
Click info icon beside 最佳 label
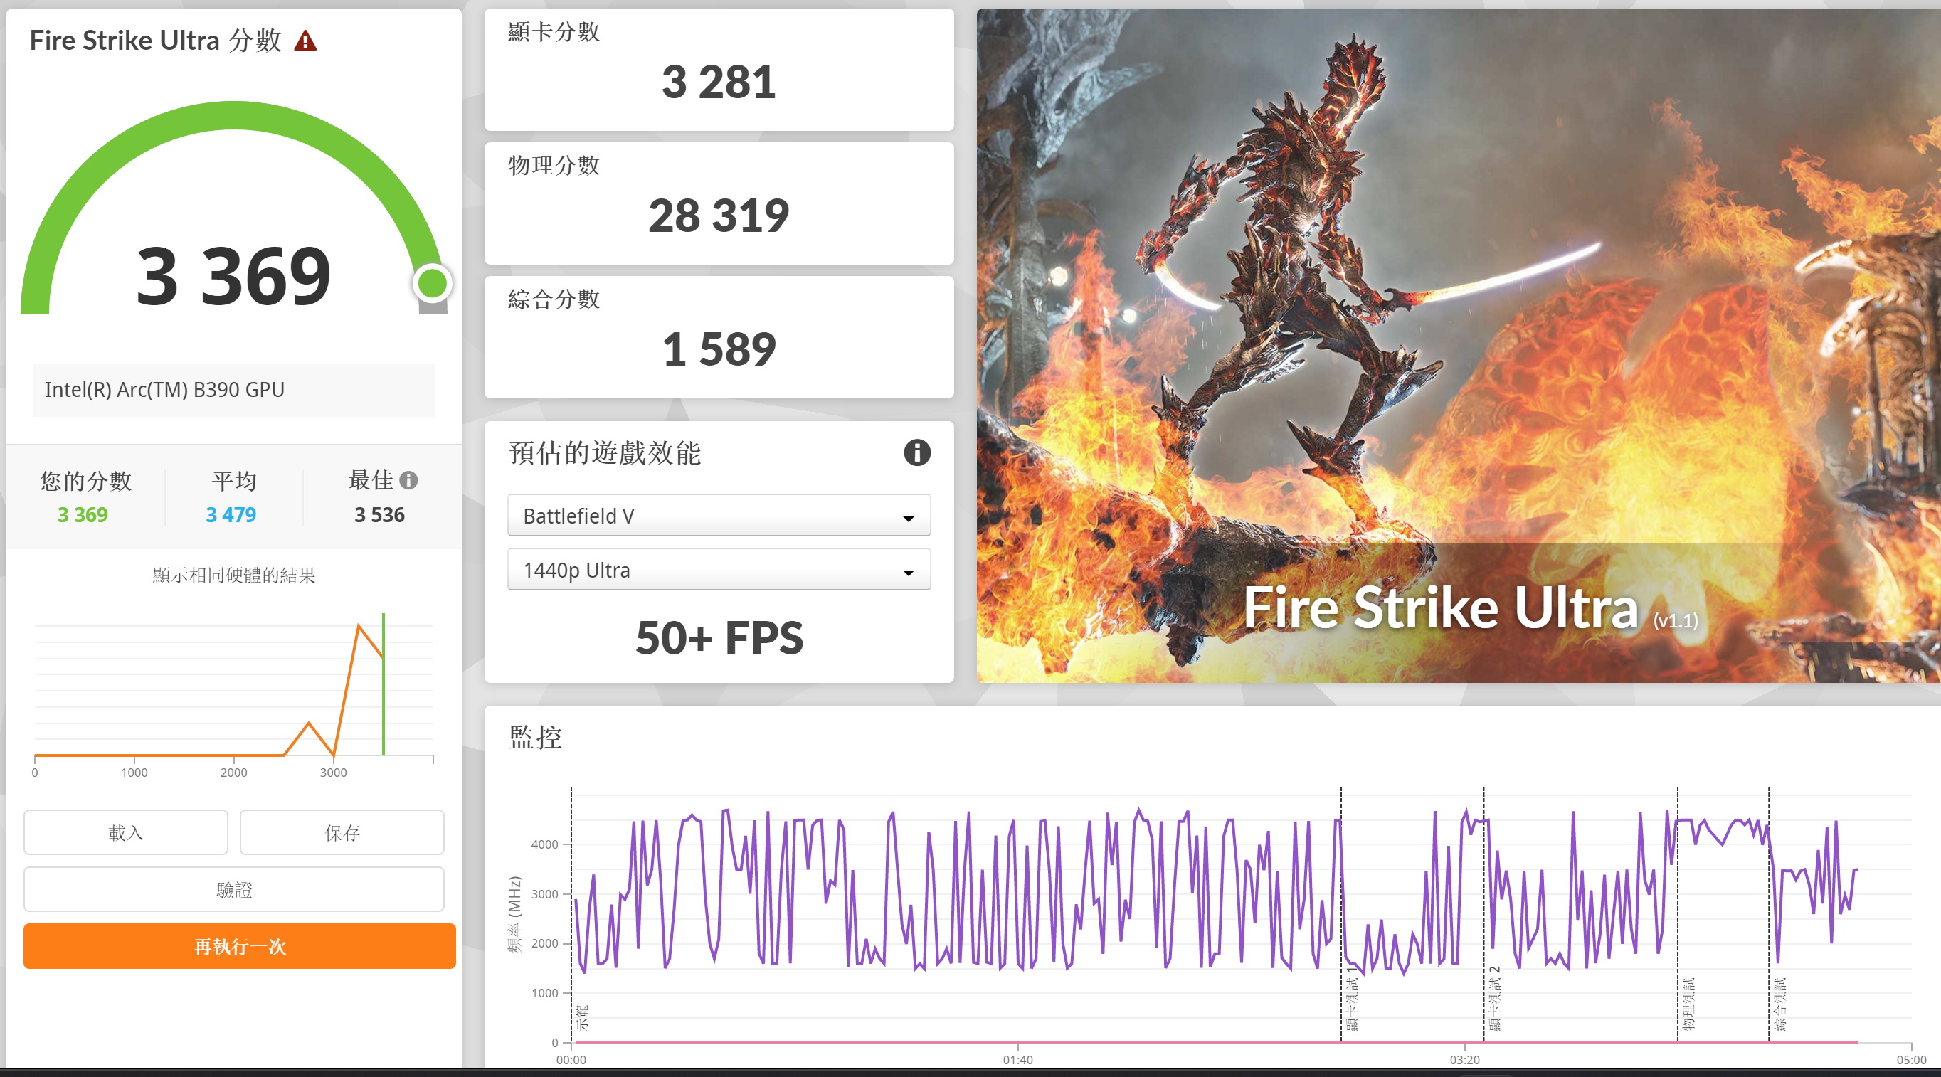click(x=409, y=479)
